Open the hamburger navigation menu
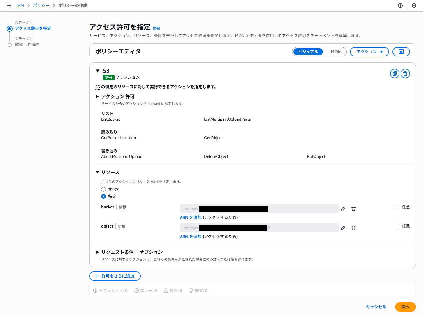The width and height of the screenshot is (423, 315). (9, 6)
